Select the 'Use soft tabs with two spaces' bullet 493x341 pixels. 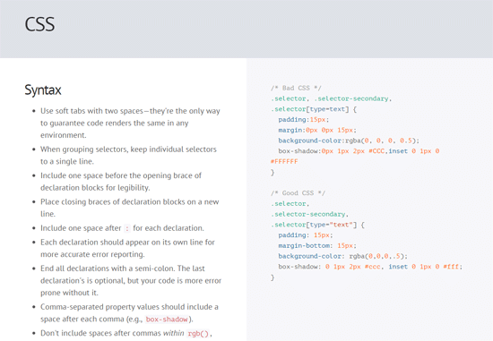coord(130,124)
